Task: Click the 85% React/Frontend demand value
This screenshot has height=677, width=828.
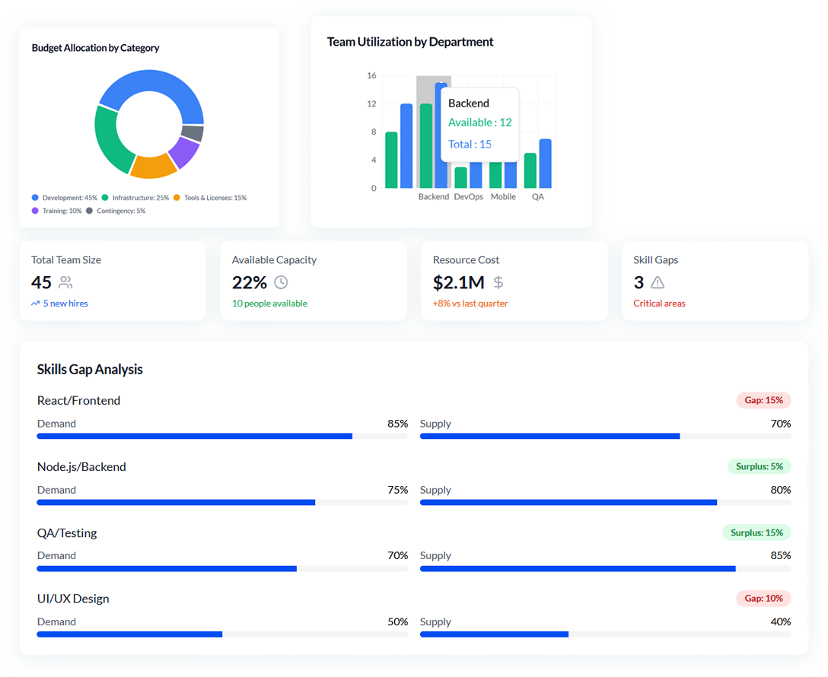Action: pos(397,424)
